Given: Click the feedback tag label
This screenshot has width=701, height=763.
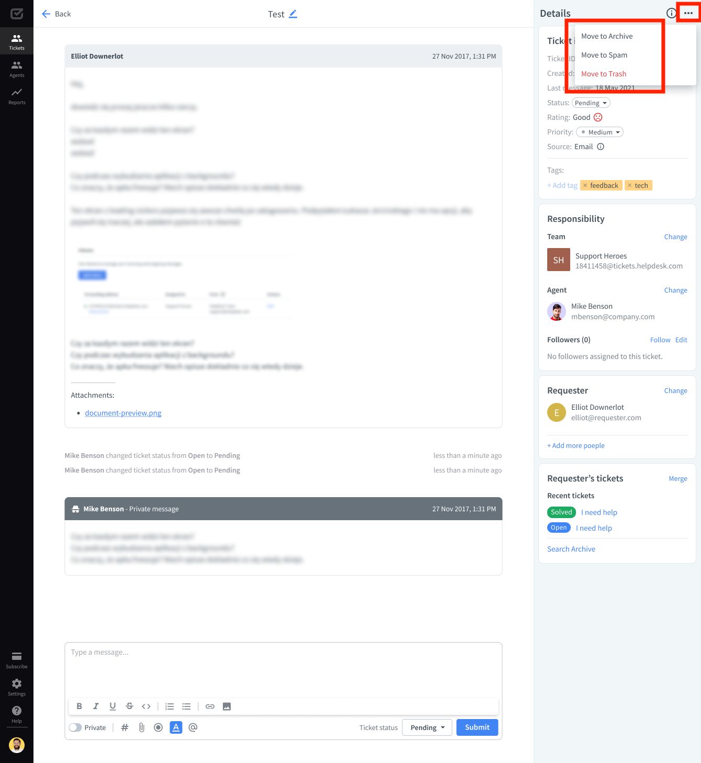Looking at the screenshot, I should point(604,185).
